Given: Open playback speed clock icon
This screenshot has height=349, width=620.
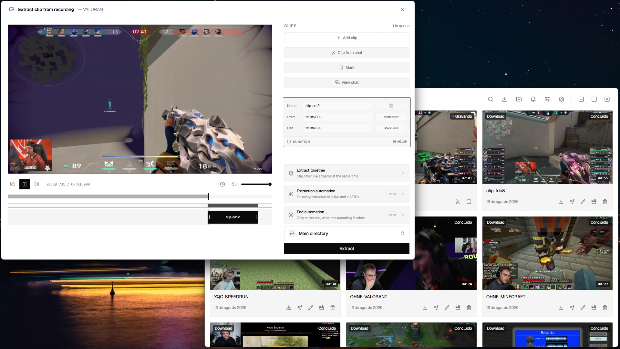Looking at the screenshot, I should 222,184.
